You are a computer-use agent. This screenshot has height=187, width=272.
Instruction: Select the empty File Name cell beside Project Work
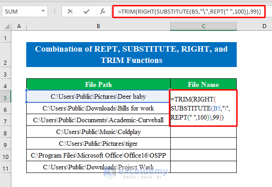tap(204, 167)
